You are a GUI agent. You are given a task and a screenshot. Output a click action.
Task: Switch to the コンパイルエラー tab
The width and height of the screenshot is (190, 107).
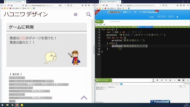click(x=104, y=84)
